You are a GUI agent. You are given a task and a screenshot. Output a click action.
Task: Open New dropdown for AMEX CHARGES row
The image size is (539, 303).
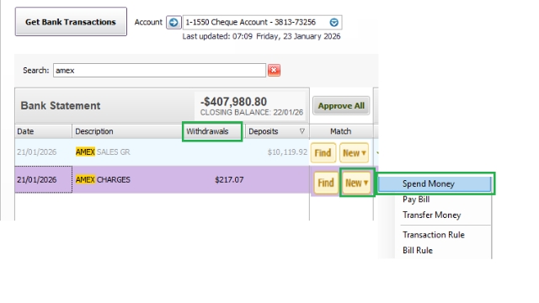pyautogui.click(x=357, y=183)
